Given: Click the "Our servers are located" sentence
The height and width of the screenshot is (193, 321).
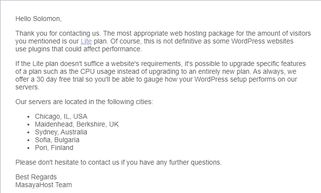Looking at the screenshot, I should pyautogui.click(x=84, y=102).
